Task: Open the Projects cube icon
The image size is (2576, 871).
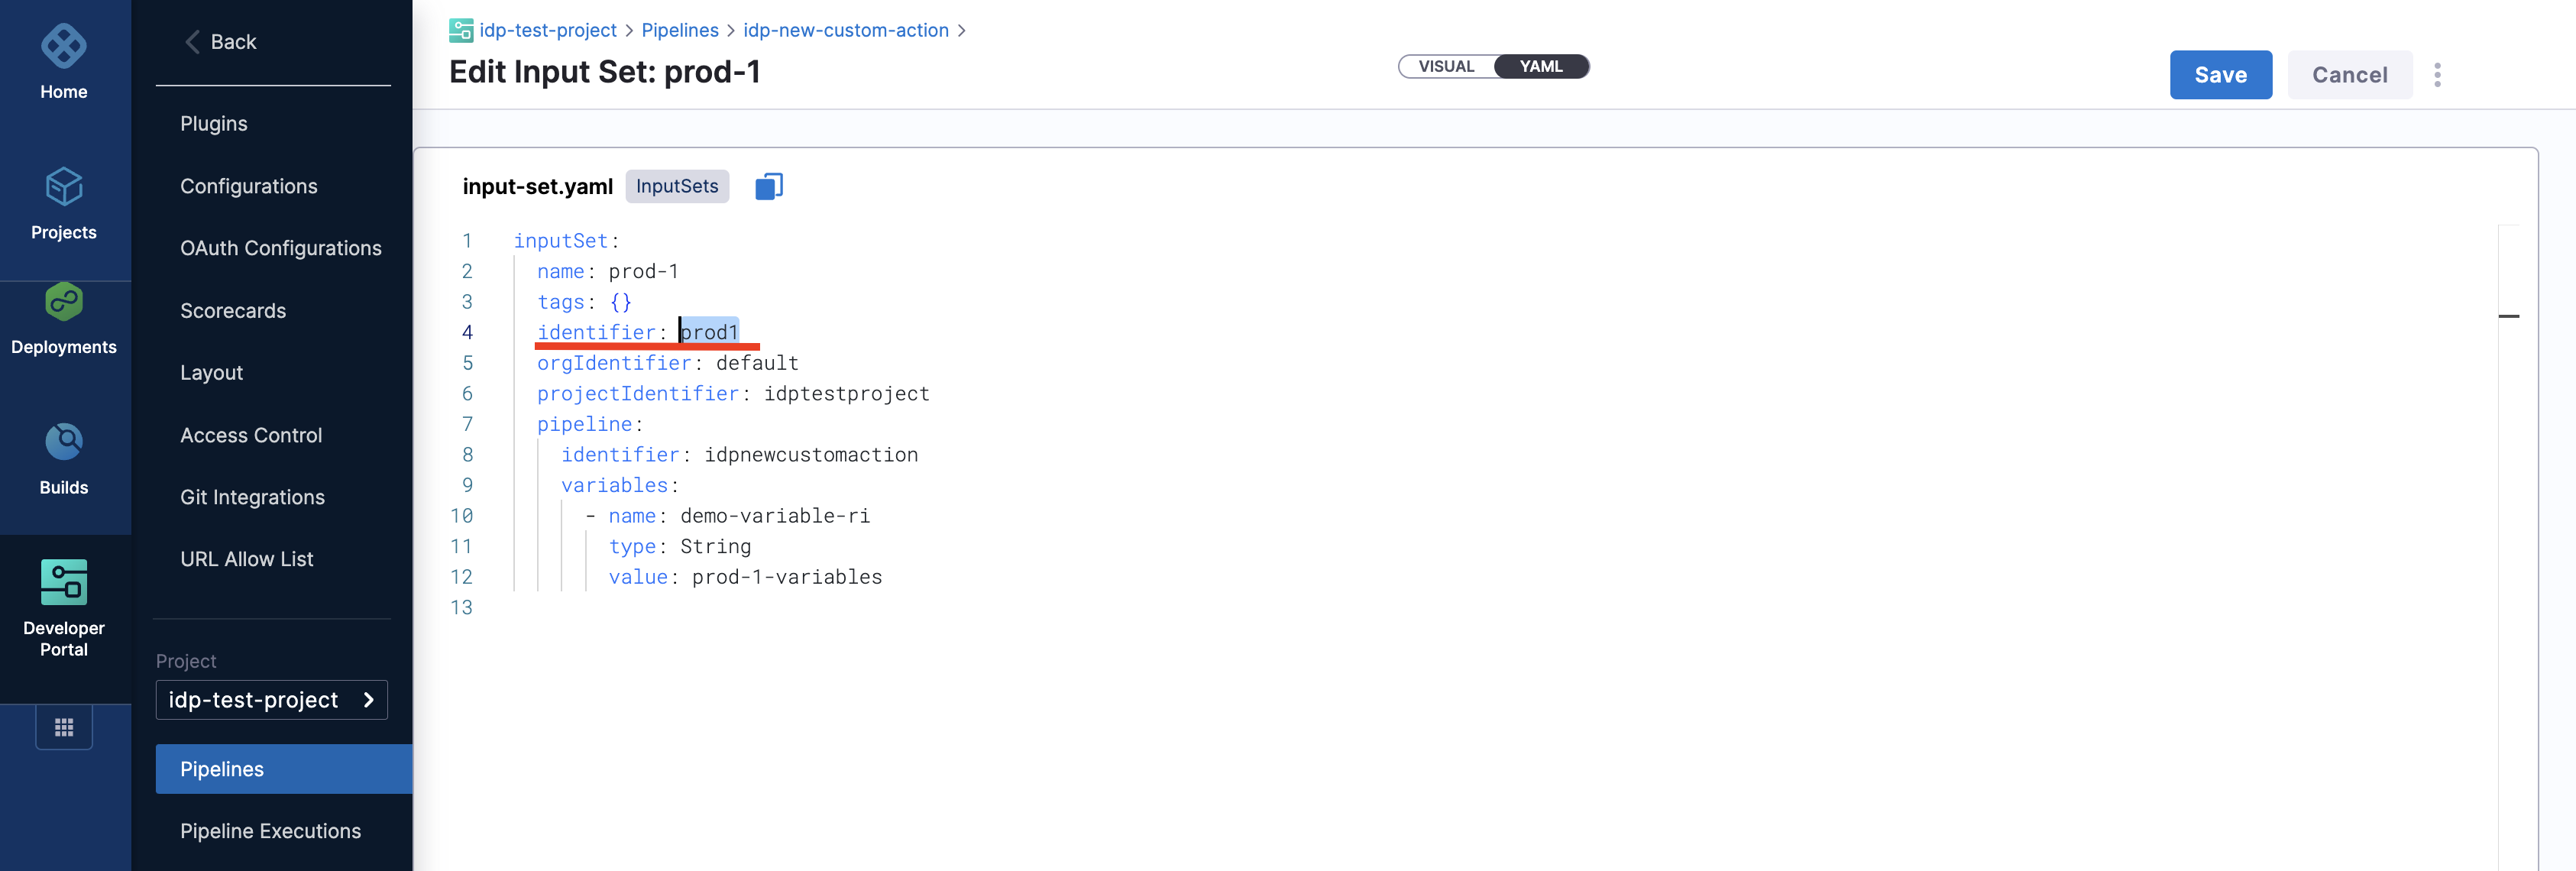Action: coord(63,187)
